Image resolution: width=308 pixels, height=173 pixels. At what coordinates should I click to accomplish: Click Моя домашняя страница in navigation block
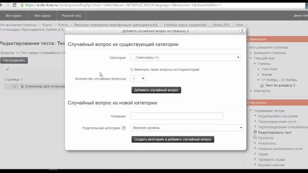tap(269, 47)
